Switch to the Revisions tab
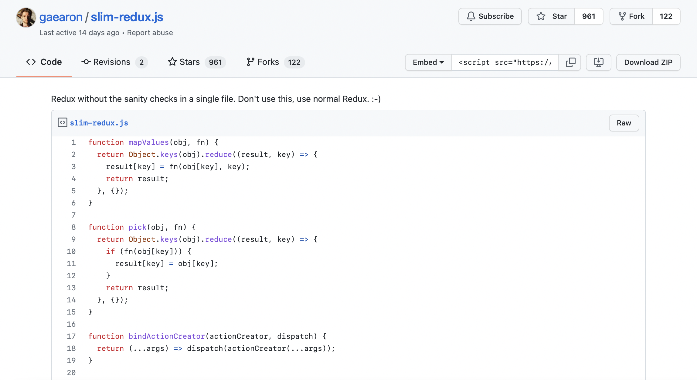This screenshot has height=380, width=697. pyautogui.click(x=114, y=62)
